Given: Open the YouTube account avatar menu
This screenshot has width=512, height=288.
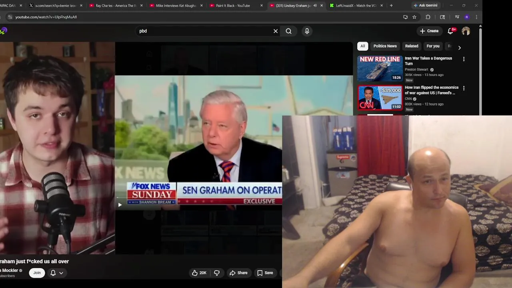Looking at the screenshot, I should tap(466, 31).
